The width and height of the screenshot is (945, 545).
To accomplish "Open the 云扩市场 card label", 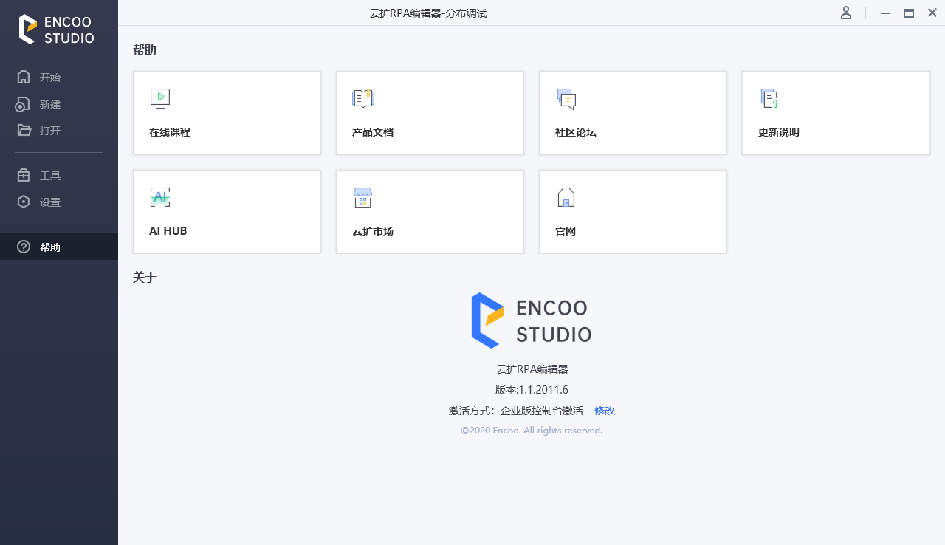I will coord(373,231).
